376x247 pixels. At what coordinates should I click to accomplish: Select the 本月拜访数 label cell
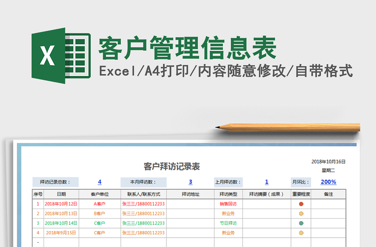pyautogui.click(x=144, y=182)
